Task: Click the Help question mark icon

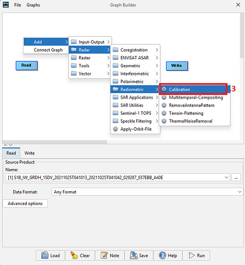Action: [162, 255]
